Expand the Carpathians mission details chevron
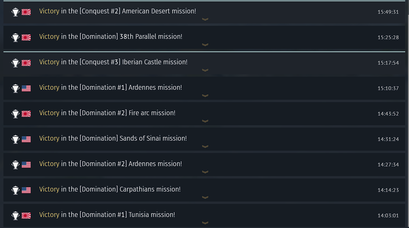This screenshot has height=228, width=409. 205,197
